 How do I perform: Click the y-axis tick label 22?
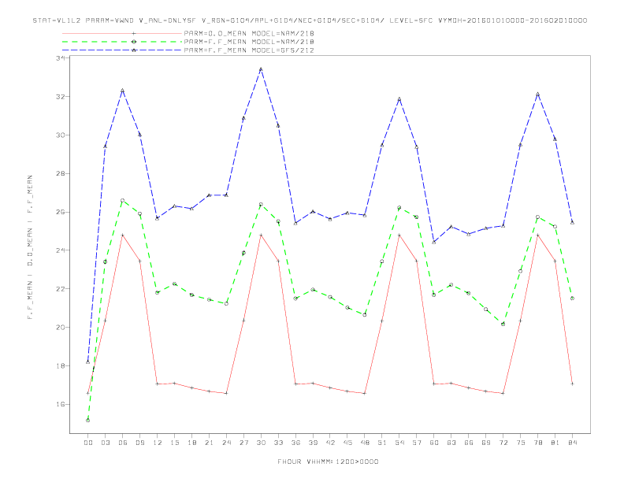60,289
